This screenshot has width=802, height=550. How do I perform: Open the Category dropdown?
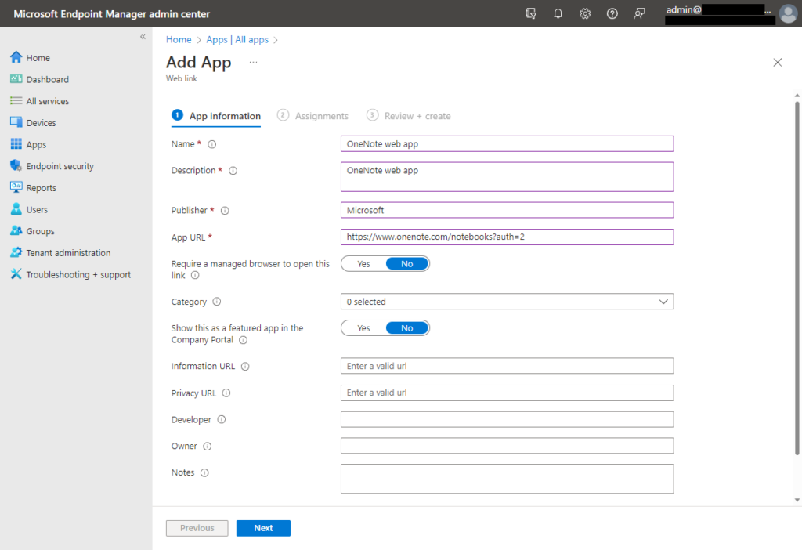[507, 302]
